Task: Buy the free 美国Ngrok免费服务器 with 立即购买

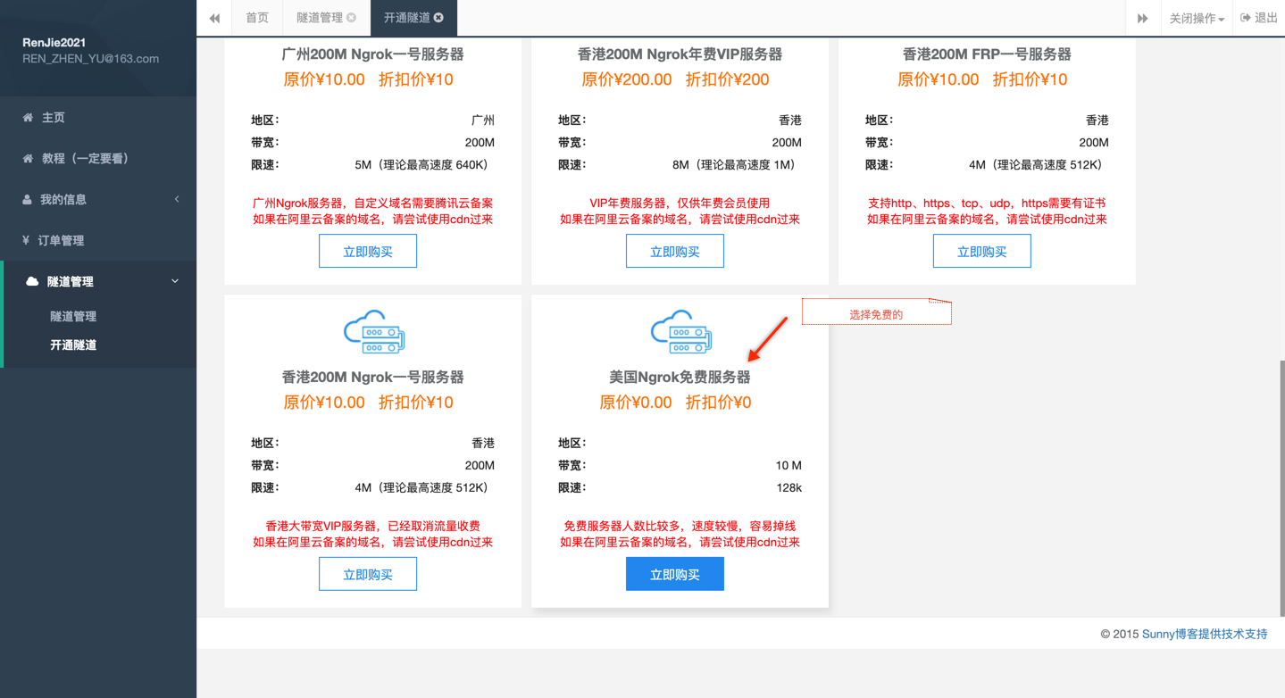Action: [674, 575]
